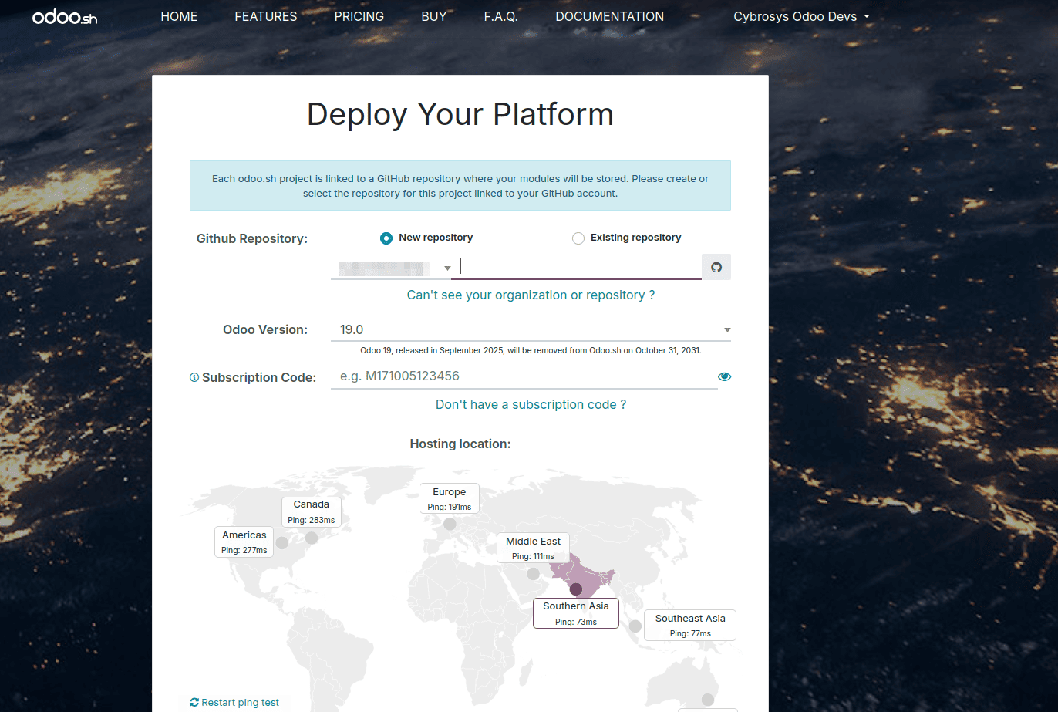The image size is (1058, 712).
Task: Select the Canada ping label box
Action: click(312, 511)
